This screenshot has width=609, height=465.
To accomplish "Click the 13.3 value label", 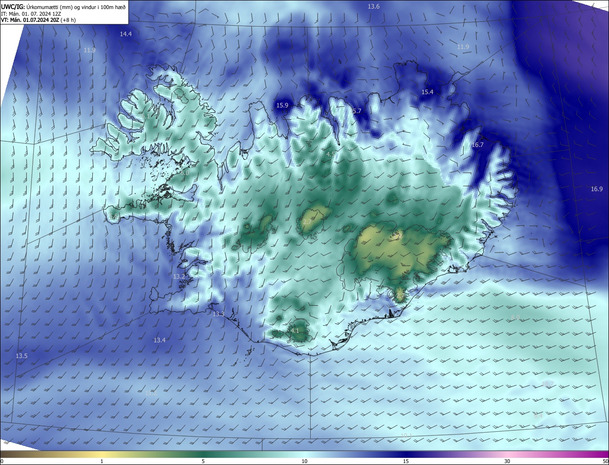I will click(218, 314).
